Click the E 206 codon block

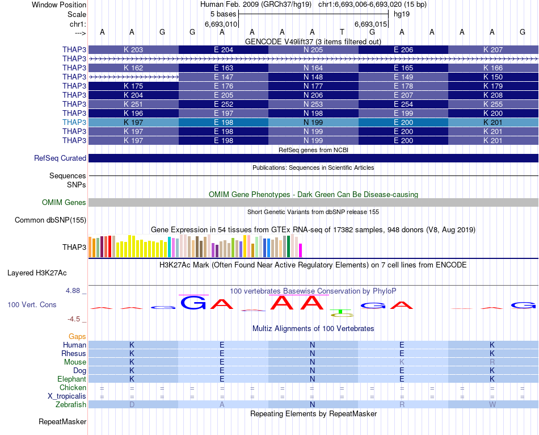click(403, 49)
